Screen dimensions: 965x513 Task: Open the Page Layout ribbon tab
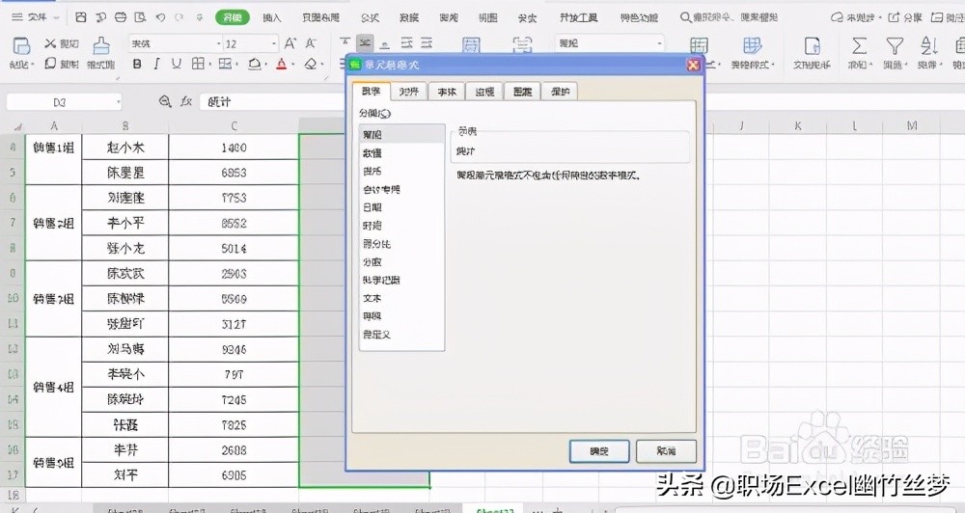point(320,17)
